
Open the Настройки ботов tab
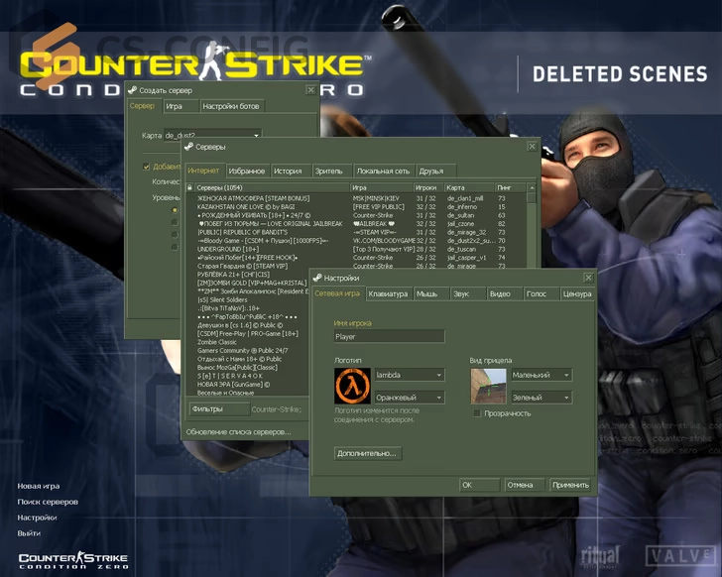[x=232, y=106]
